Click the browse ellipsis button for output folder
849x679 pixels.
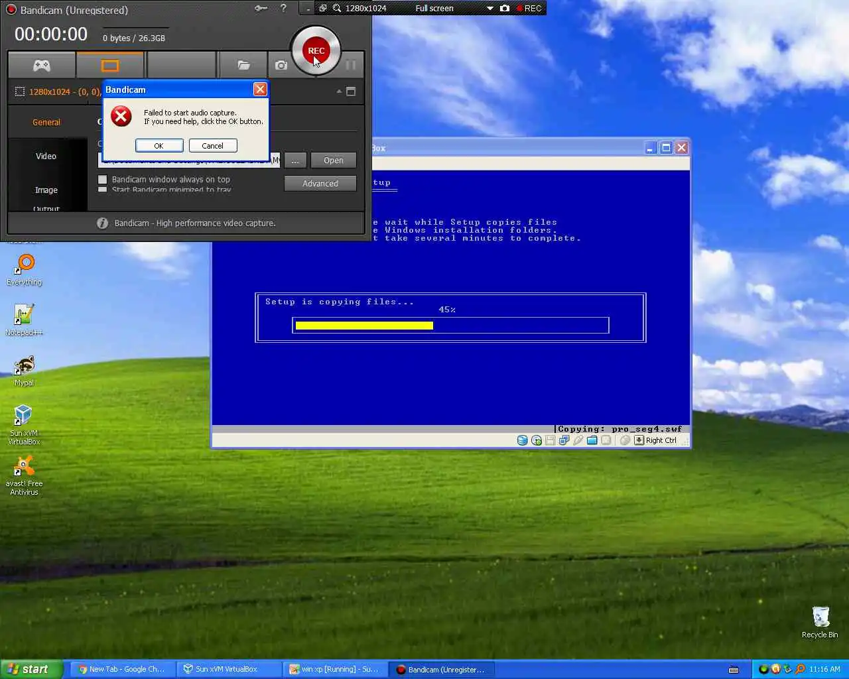pyautogui.click(x=295, y=160)
